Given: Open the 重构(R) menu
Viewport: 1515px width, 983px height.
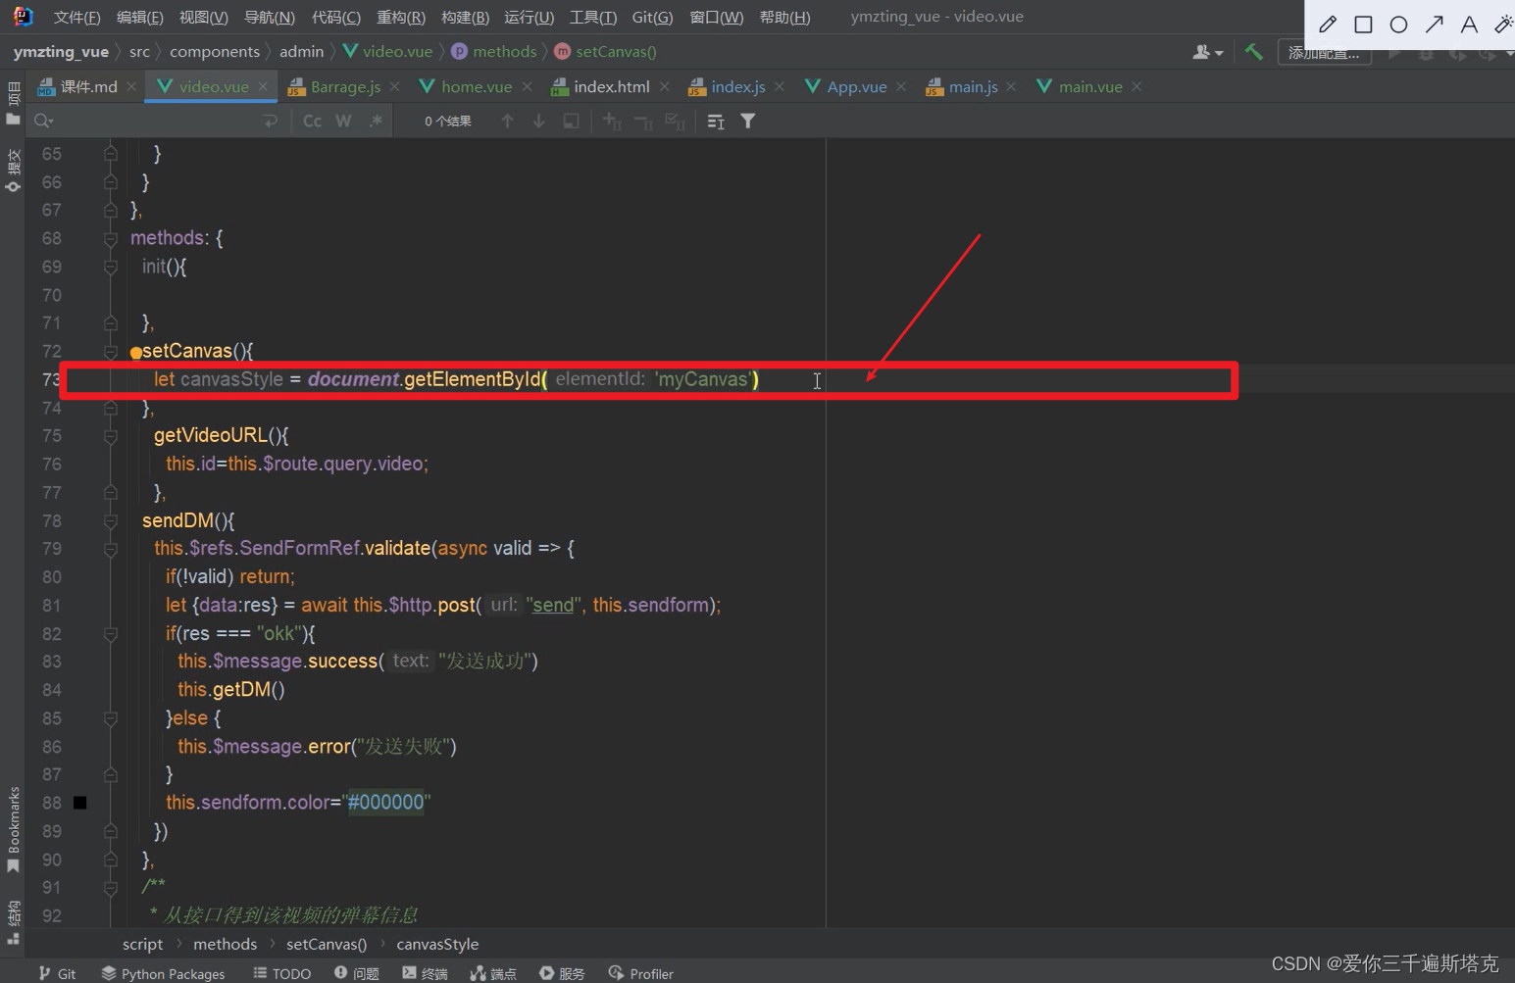Looking at the screenshot, I should 401,17.
